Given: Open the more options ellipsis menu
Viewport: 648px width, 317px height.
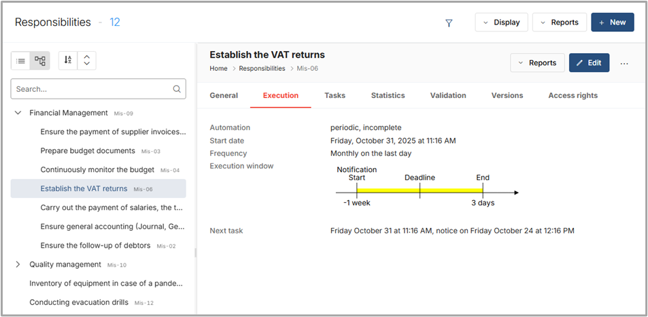Looking at the screenshot, I should point(624,63).
